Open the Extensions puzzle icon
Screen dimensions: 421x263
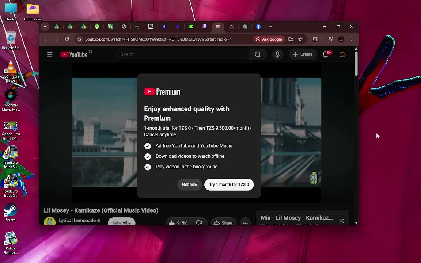click(315, 39)
